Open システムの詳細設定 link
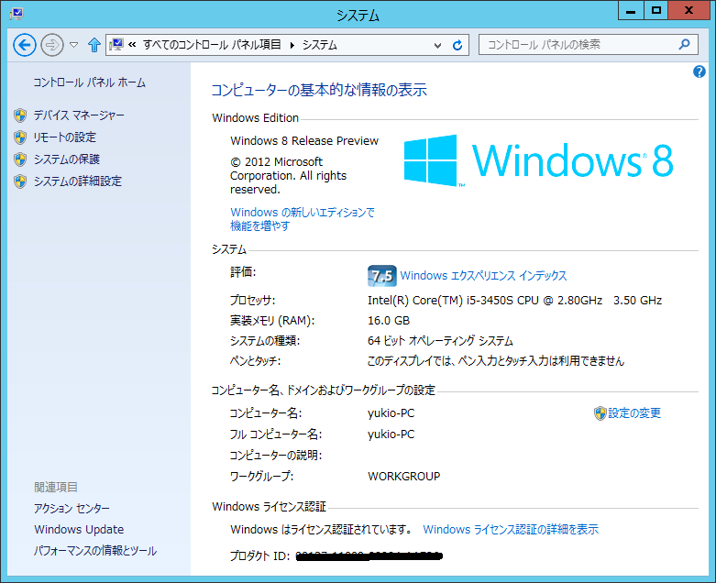The image size is (716, 583). click(77, 181)
